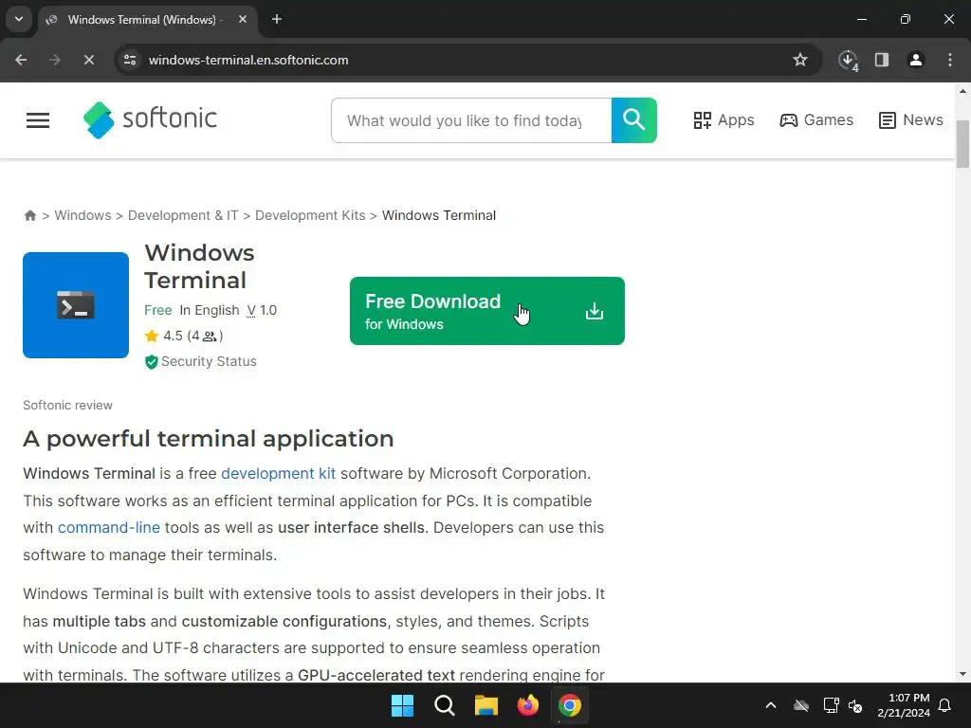Click the address bar URL
Viewport: 971px width, 728px height.
[248, 60]
